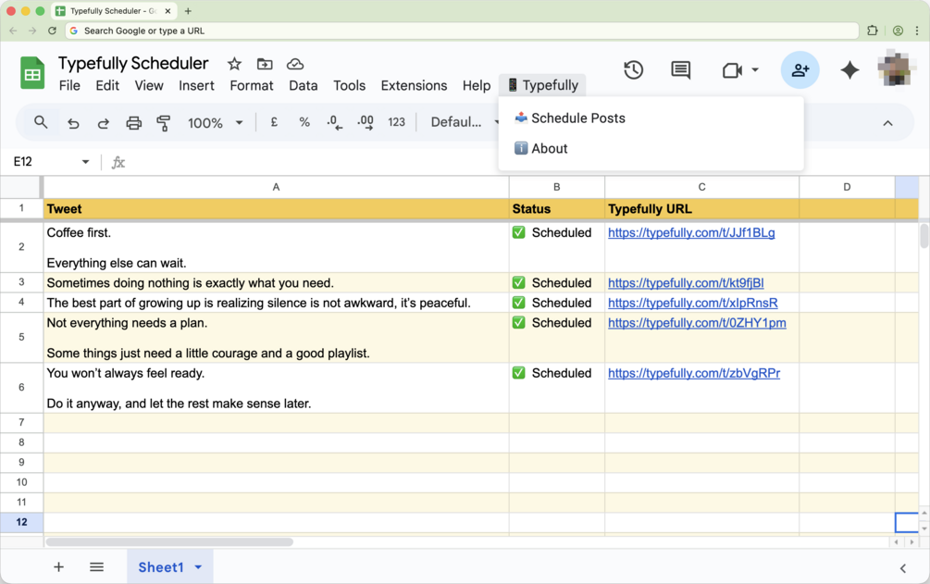
Task: Select cell "Sometimes doing nothing is exactly what you need."
Action: coord(277,283)
